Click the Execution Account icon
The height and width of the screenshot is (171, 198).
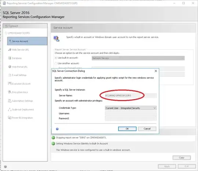point(10,83)
